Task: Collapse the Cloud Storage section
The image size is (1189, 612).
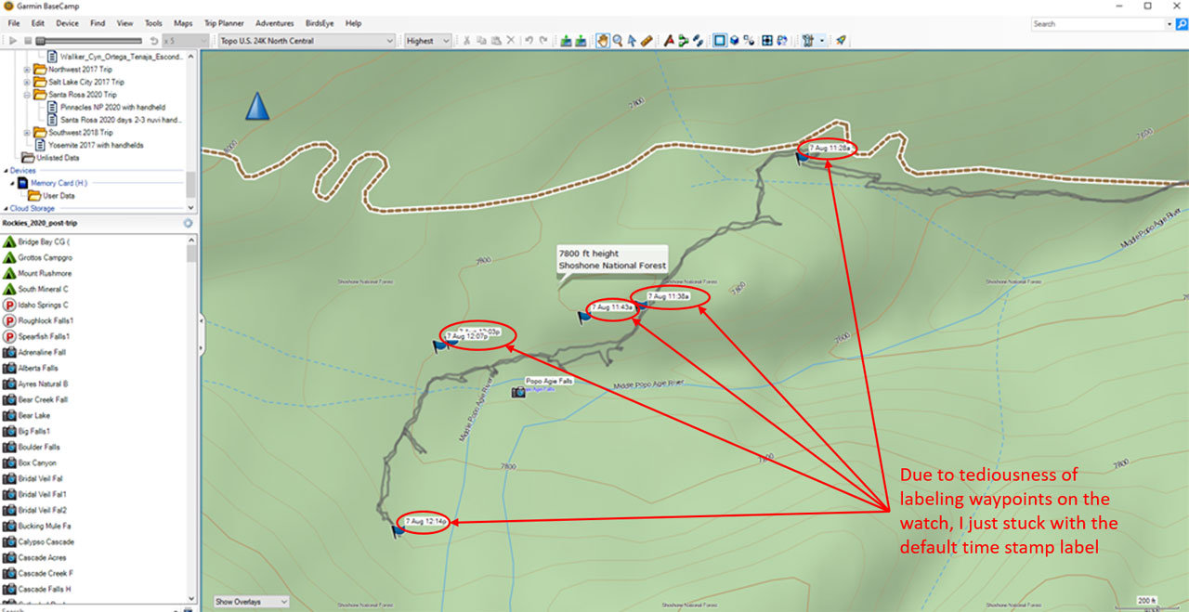Action: [5, 209]
